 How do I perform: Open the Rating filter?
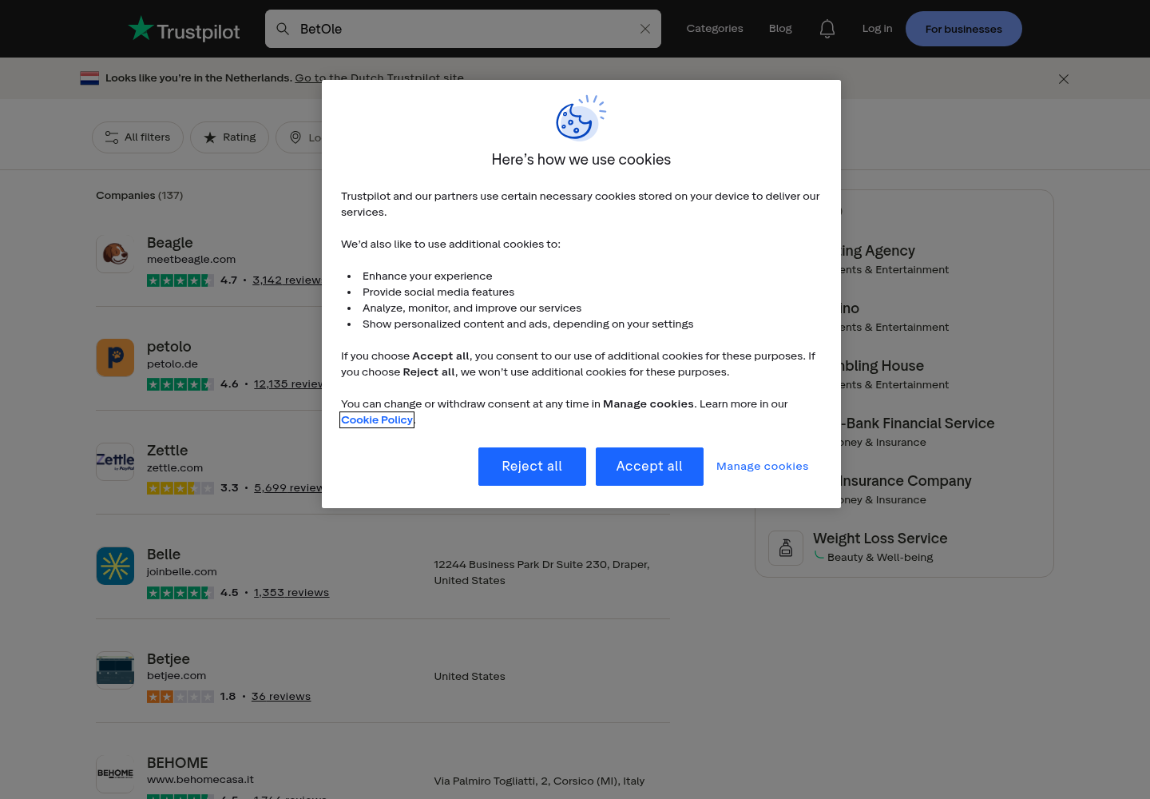coord(229,137)
